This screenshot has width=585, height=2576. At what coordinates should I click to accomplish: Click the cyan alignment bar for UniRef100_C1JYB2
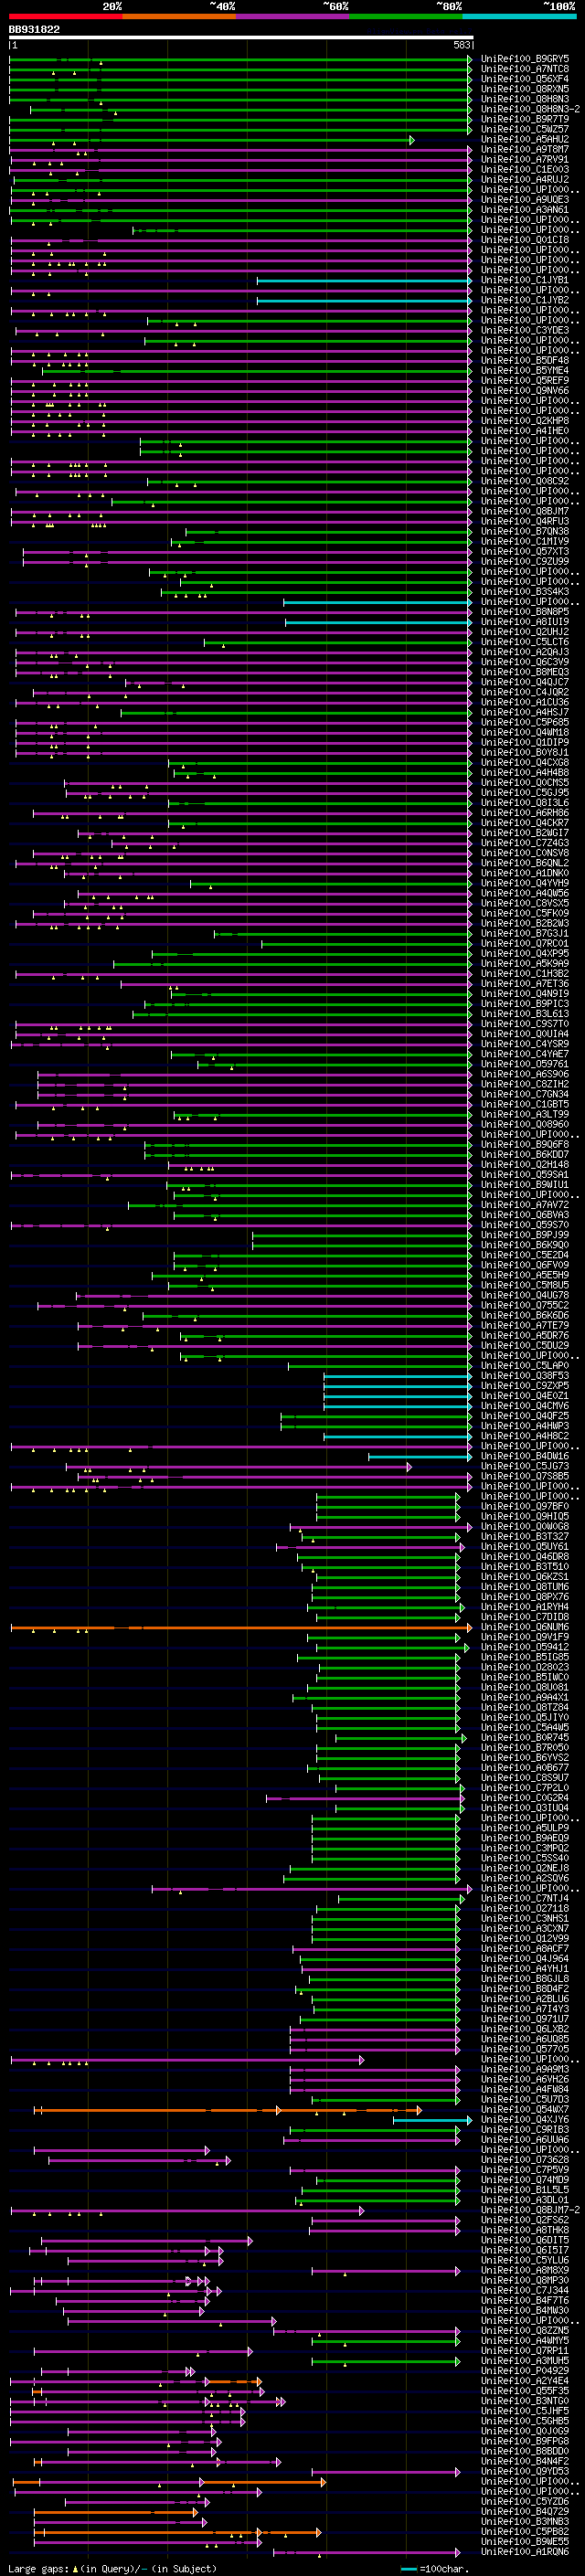point(364,301)
